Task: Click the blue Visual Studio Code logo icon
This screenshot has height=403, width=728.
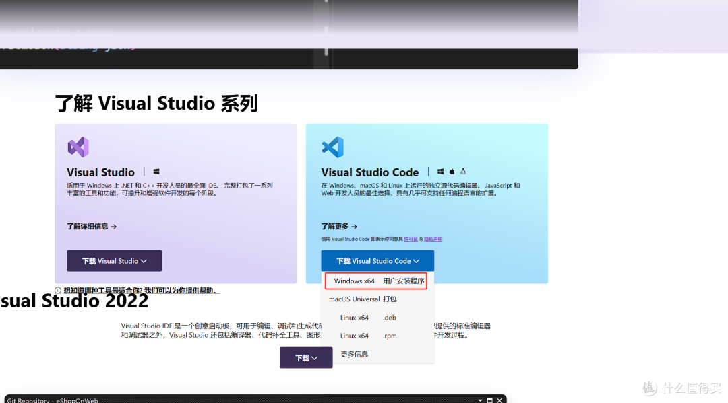Action: (x=332, y=146)
